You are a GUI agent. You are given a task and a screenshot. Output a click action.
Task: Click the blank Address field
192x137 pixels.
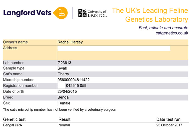pos(114,48)
